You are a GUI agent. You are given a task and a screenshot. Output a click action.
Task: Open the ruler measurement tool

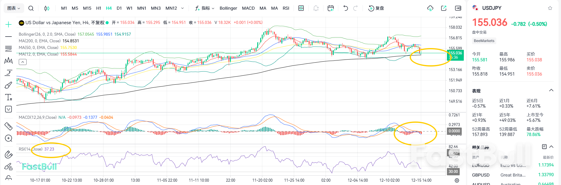coord(8,126)
